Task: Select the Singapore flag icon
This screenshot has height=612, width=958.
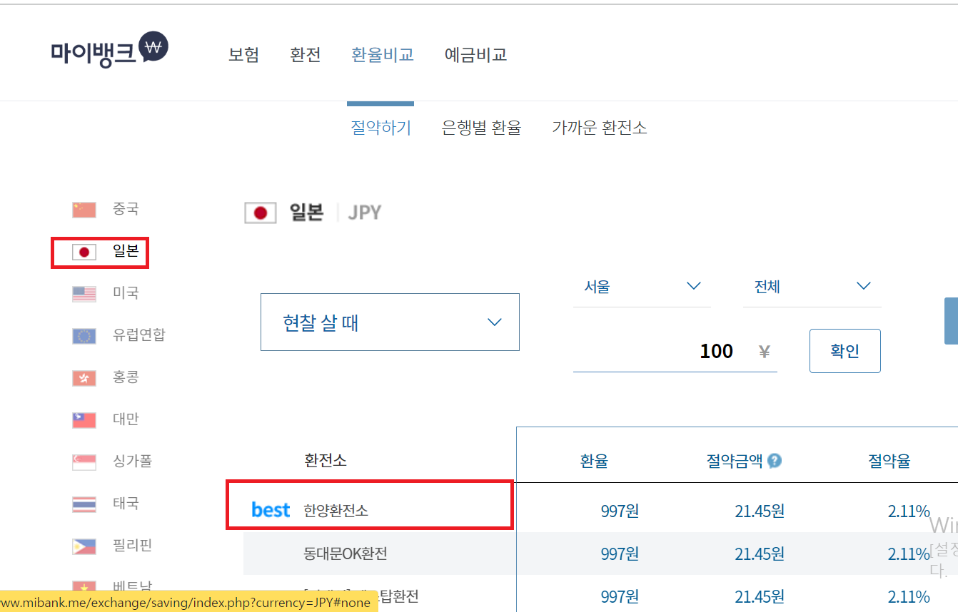Action: (84, 462)
